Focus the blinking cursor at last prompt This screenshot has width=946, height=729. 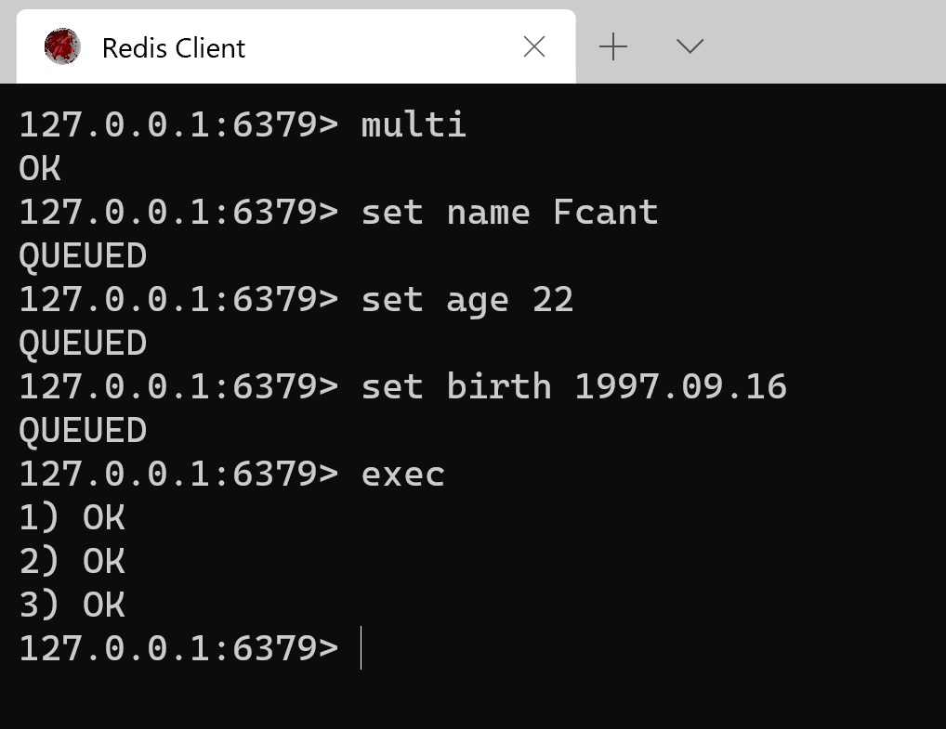pos(361,648)
